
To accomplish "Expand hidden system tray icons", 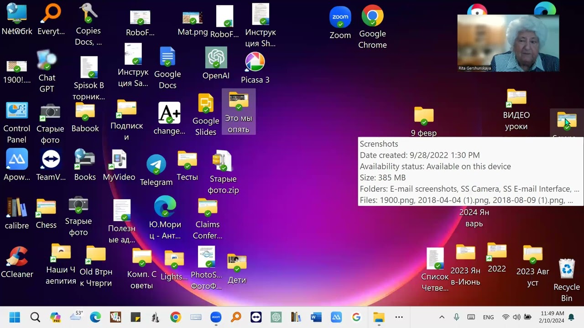I will click(442, 317).
